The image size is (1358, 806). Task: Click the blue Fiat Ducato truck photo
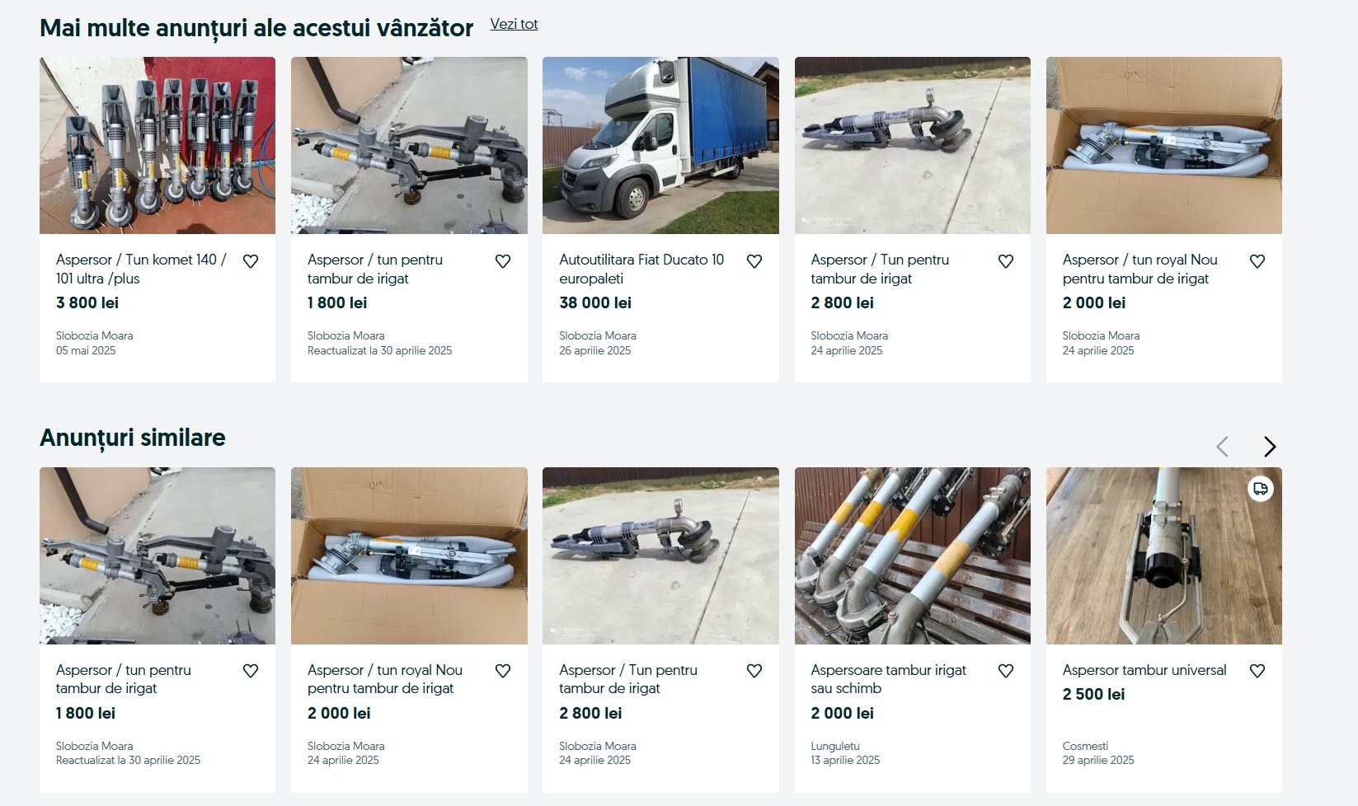coord(660,145)
